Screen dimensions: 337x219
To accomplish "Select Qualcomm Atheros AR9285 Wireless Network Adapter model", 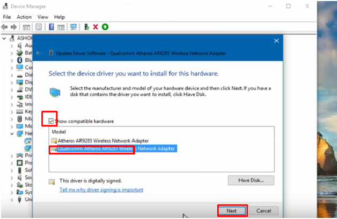I will point(114,149).
